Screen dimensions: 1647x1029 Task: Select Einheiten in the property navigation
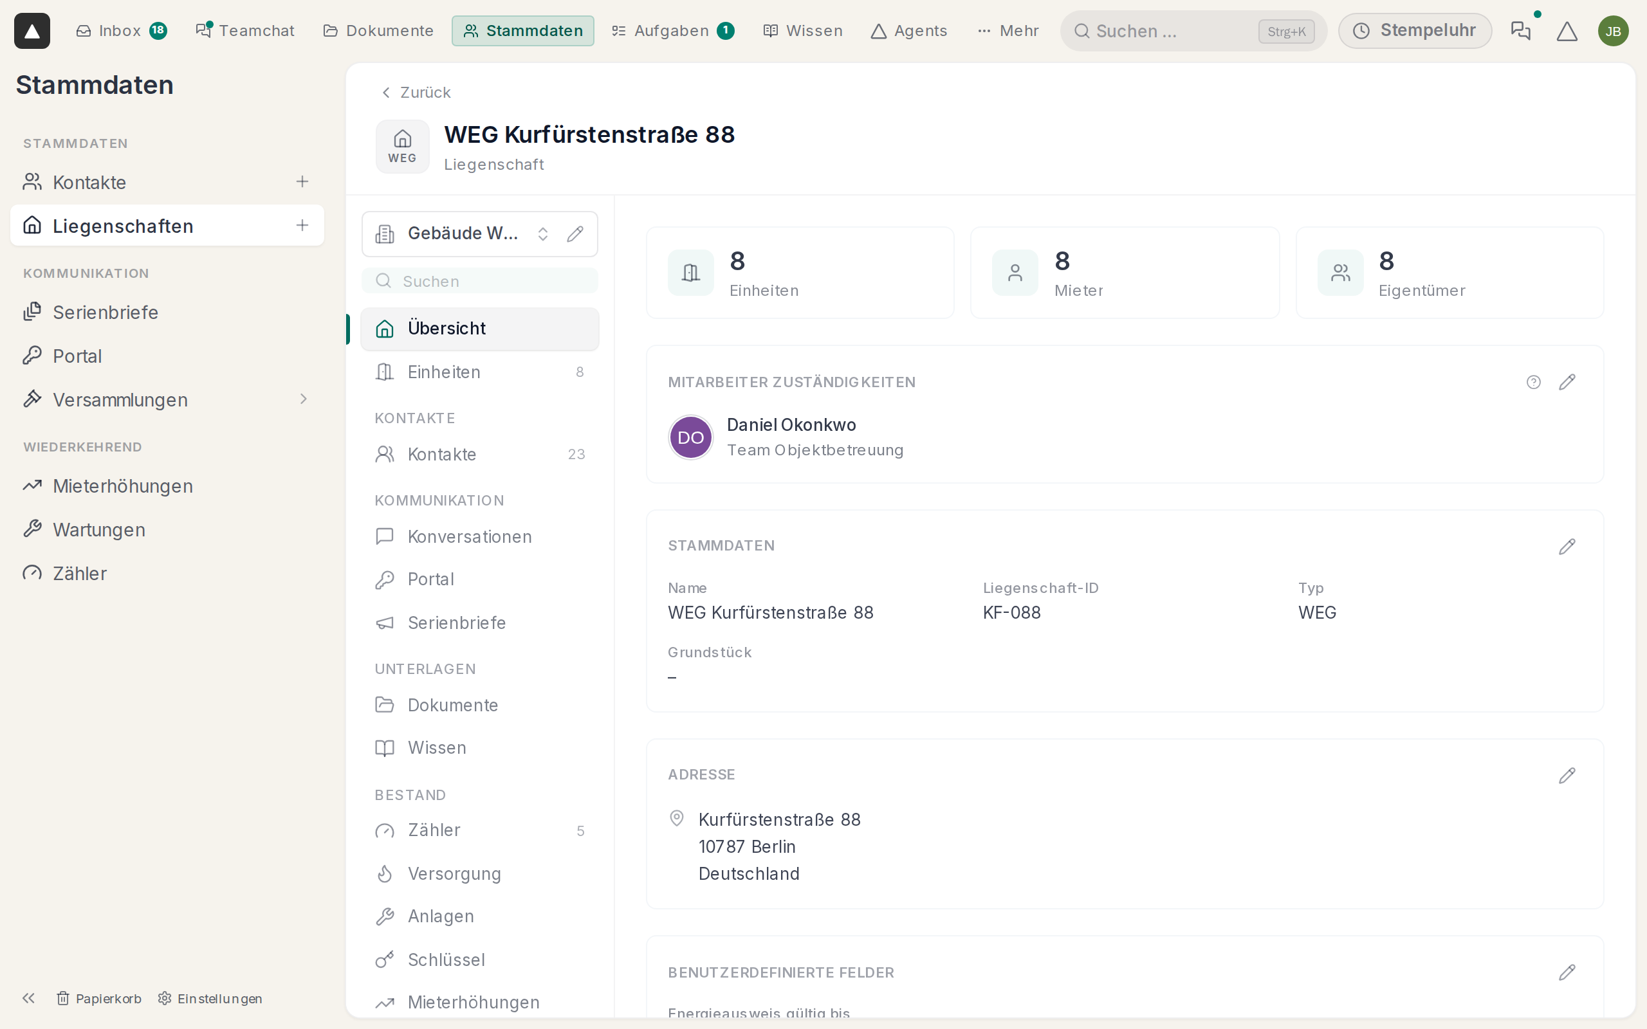click(x=480, y=372)
